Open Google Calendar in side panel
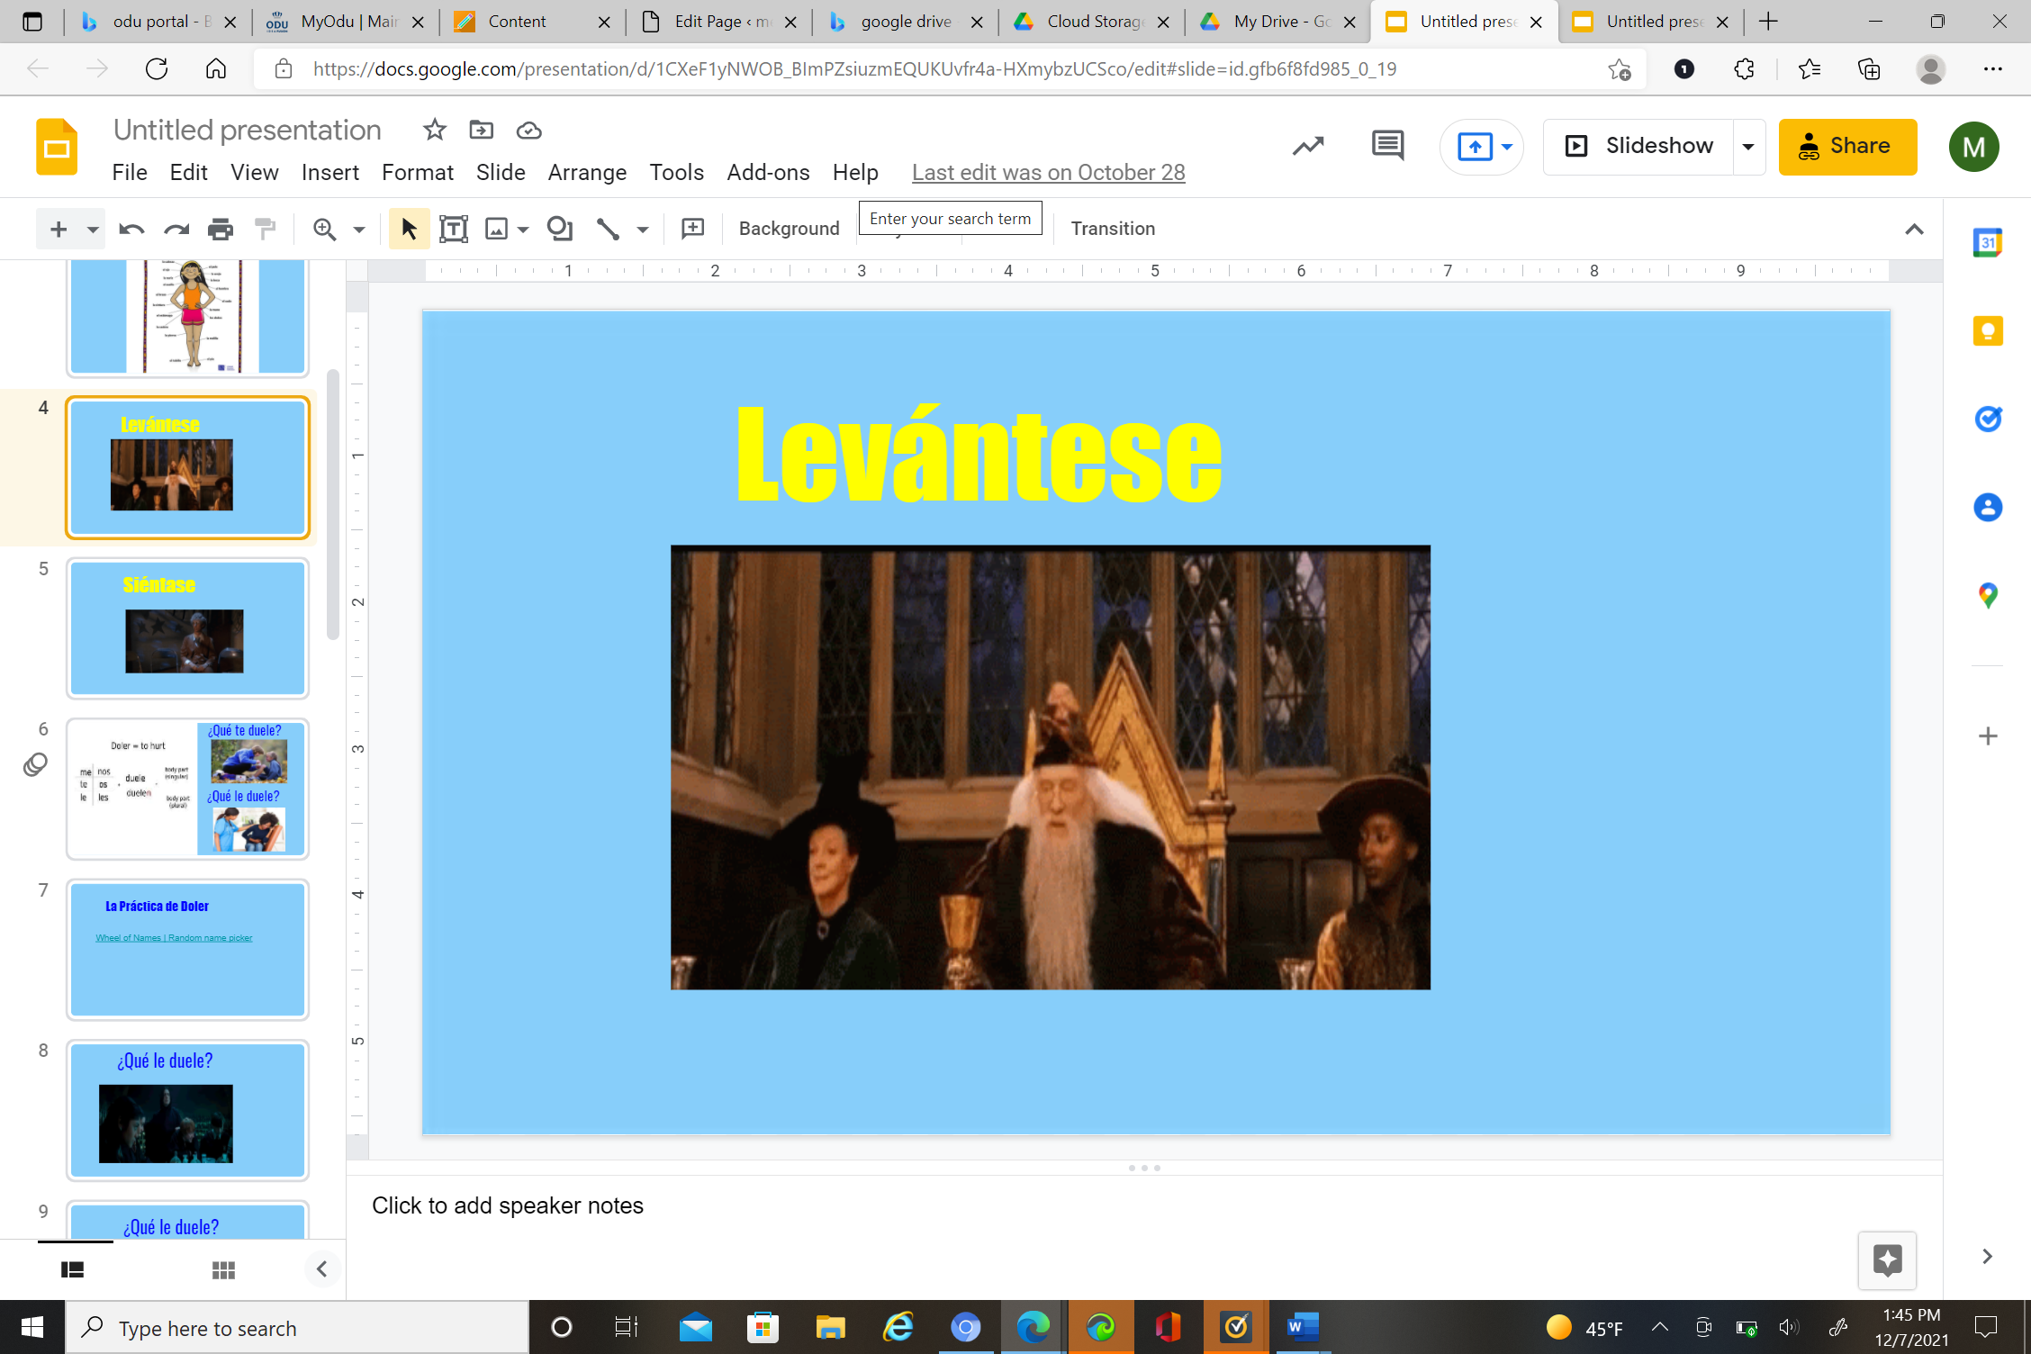 click(1988, 243)
